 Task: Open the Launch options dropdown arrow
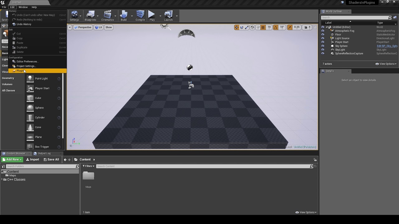(176, 16)
